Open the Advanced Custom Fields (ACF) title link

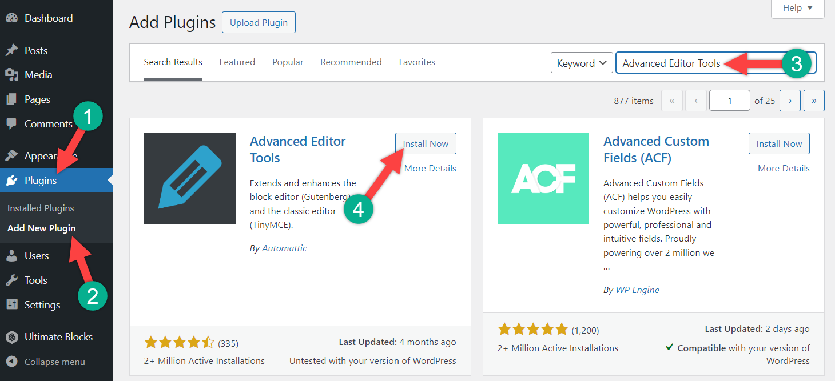coord(656,150)
